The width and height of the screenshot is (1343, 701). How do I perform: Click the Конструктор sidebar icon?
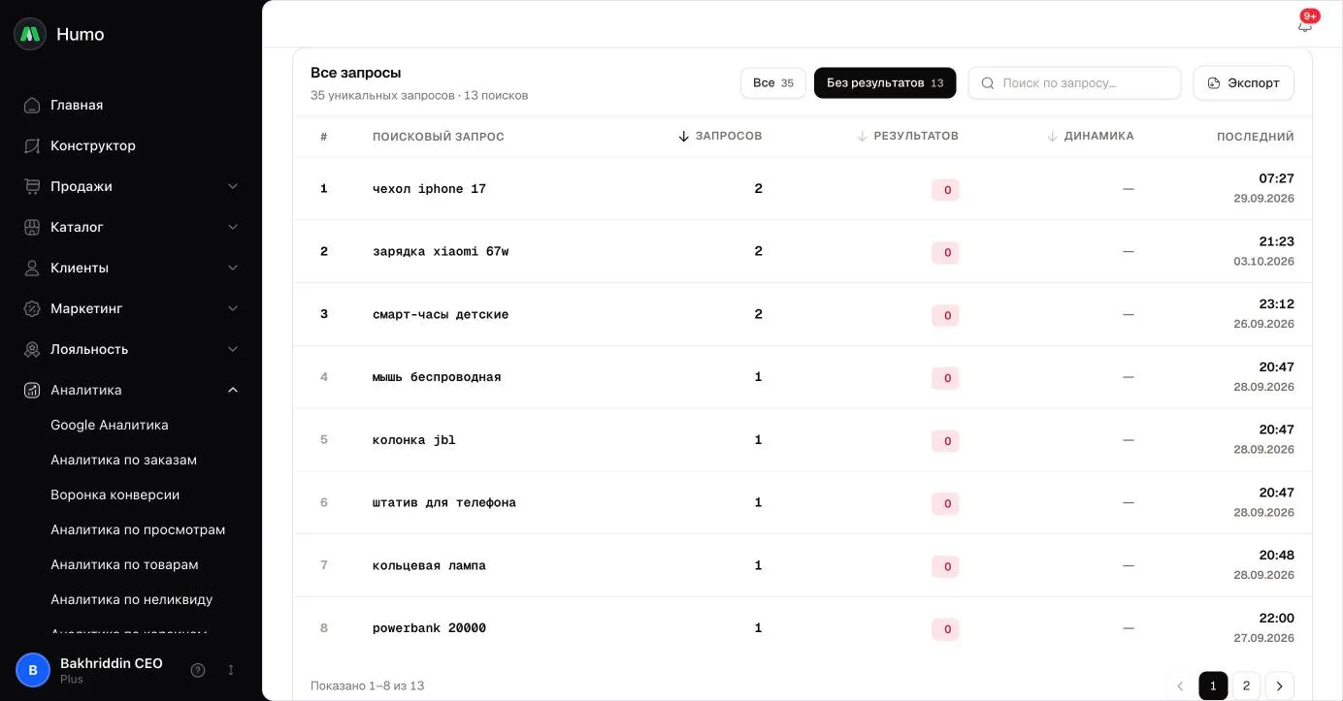(32, 145)
